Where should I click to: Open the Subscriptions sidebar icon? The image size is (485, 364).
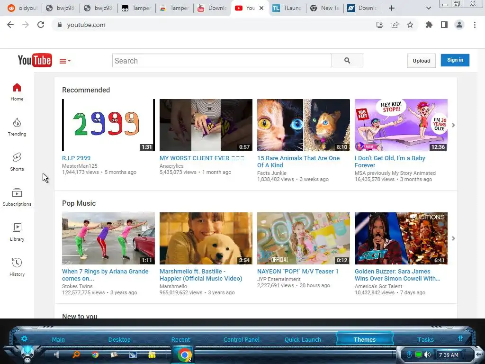coord(17,192)
